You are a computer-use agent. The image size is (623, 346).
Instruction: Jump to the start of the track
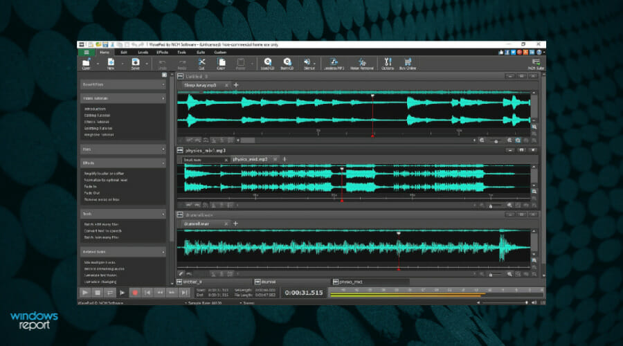147,293
